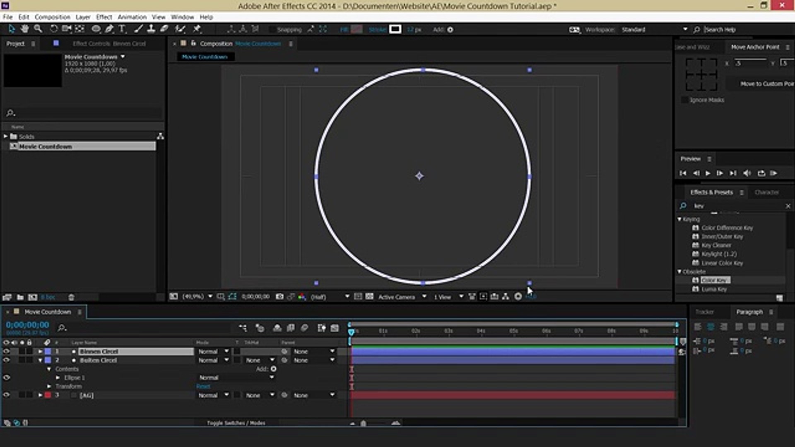This screenshot has height=447, width=795.
Task: Toggle solo switch for Binnen Circel
Action: (22, 351)
